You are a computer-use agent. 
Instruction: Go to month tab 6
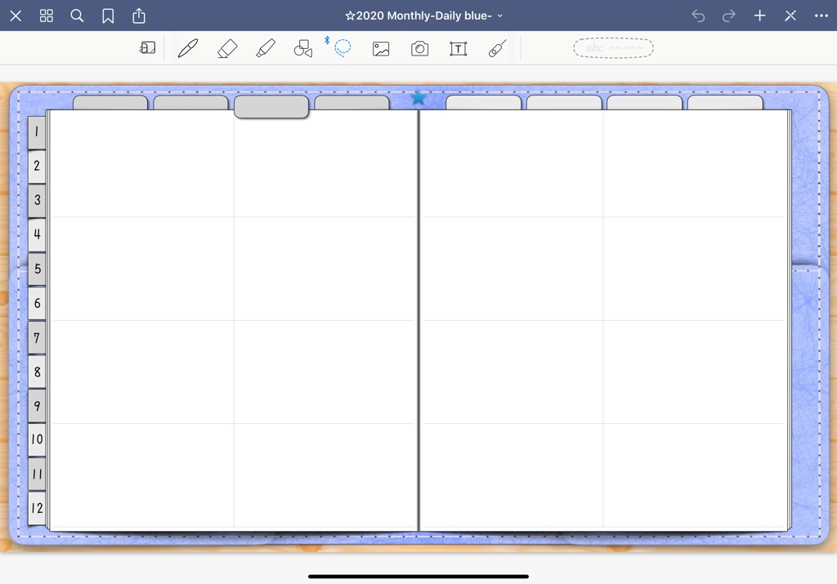tap(36, 304)
